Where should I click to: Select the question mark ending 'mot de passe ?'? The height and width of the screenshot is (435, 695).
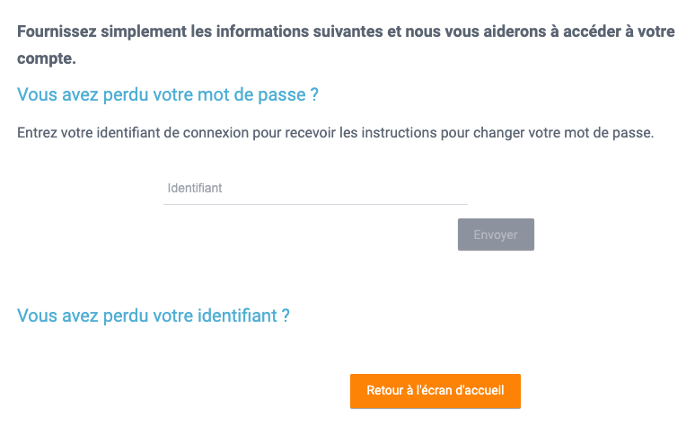point(314,94)
